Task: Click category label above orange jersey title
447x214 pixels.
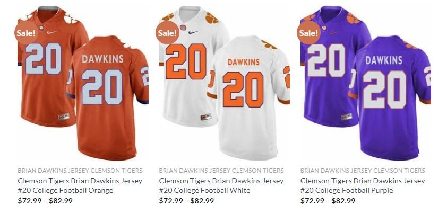Action: [x=80, y=171]
